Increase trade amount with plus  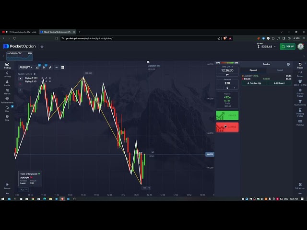[x=235, y=88]
